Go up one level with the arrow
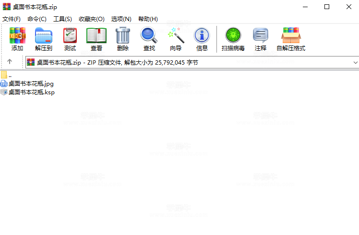Screen dimensions: 359x235 coord(10,62)
